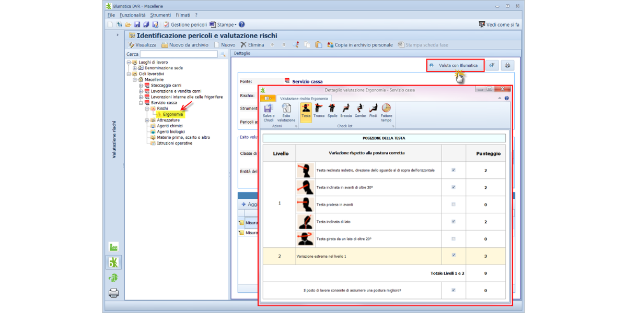Open the Funzionalità menu
The width and height of the screenshot is (627, 313).
pos(133,15)
